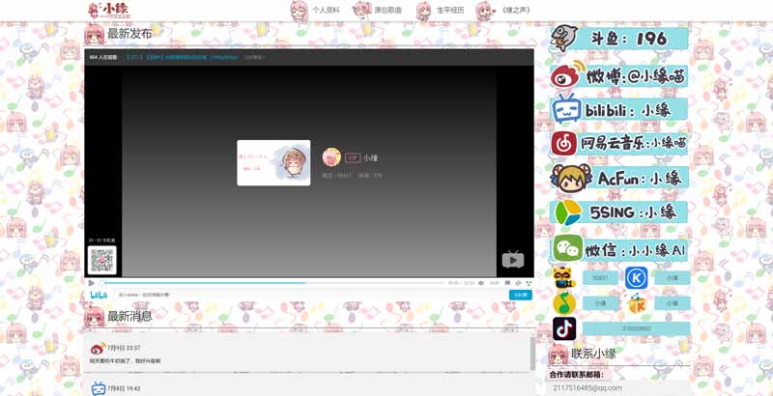The width and height of the screenshot is (773, 396).
Task: Click the 小缘 site logo
Action: coord(109,11)
